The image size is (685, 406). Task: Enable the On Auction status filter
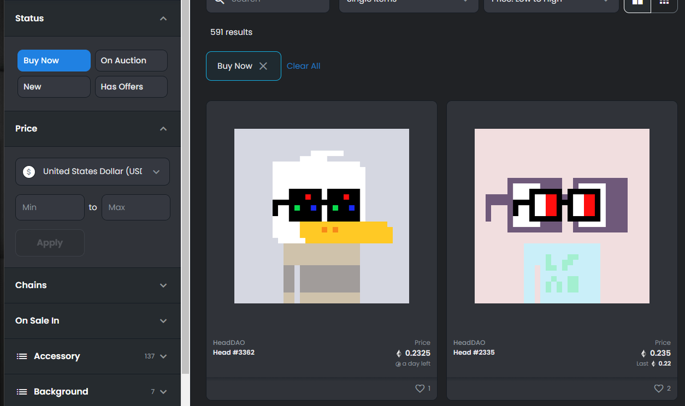(131, 60)
